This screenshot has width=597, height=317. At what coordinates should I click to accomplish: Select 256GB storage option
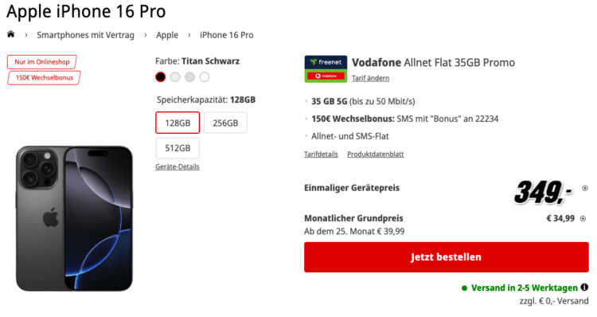pos(225,123)
